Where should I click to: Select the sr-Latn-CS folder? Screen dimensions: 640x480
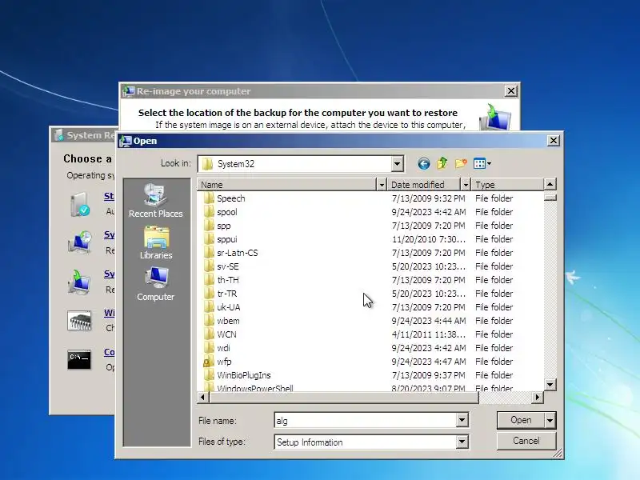click(x=238, y=253)
